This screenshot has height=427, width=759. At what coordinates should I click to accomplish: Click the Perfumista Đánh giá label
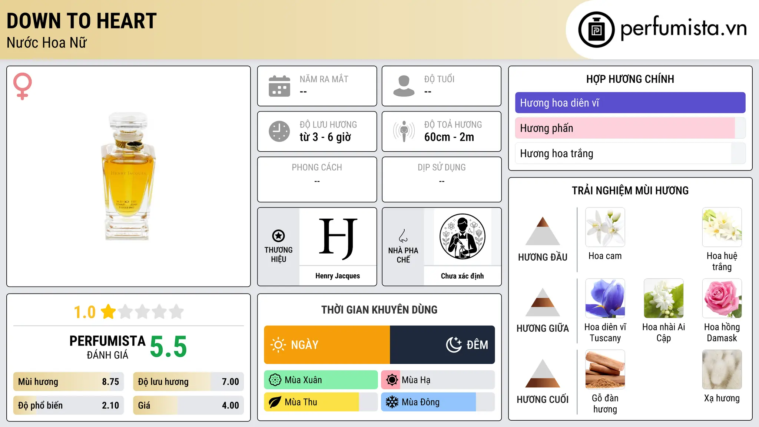click(107, 347)
